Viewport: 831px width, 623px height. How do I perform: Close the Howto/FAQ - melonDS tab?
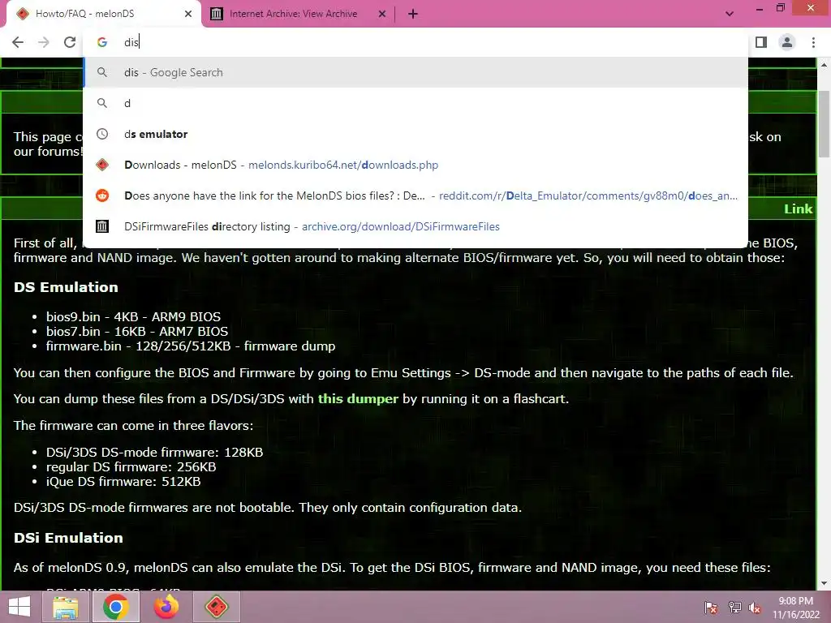188,15
